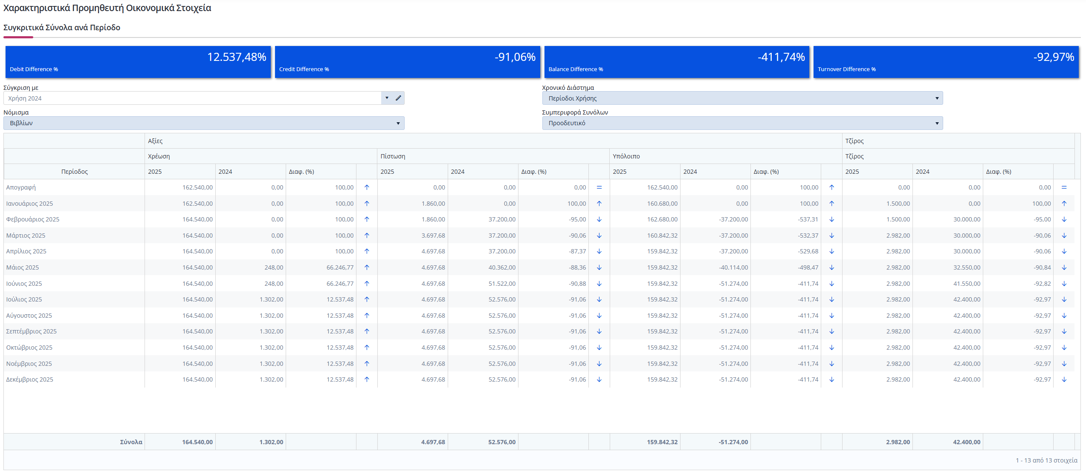Click the 66.246,77 debit difference in Μάιος 2025 row

pyautogui.click(x=340, y=267)
